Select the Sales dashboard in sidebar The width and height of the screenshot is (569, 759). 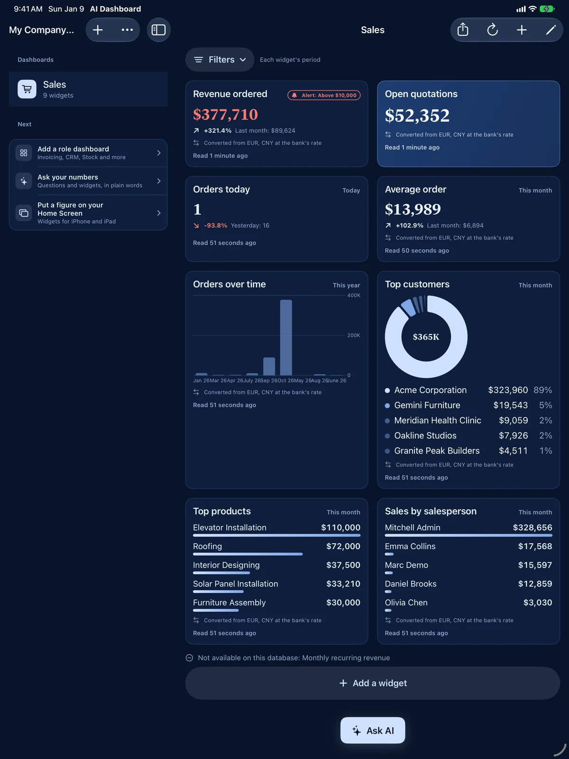[x=88, y=89]
